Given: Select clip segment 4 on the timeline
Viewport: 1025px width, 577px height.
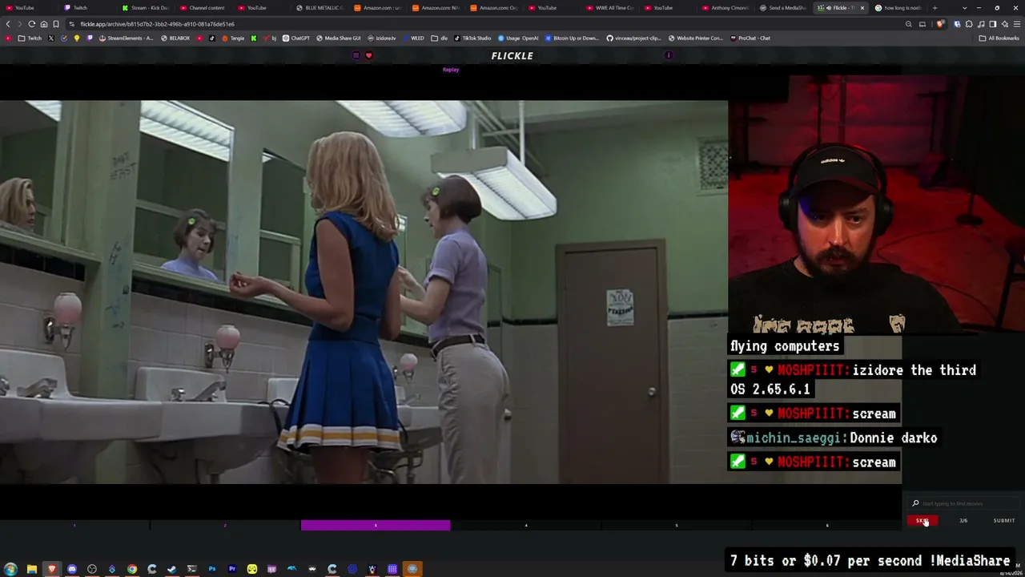Looking at the screenshot, I should click(526, 526).
